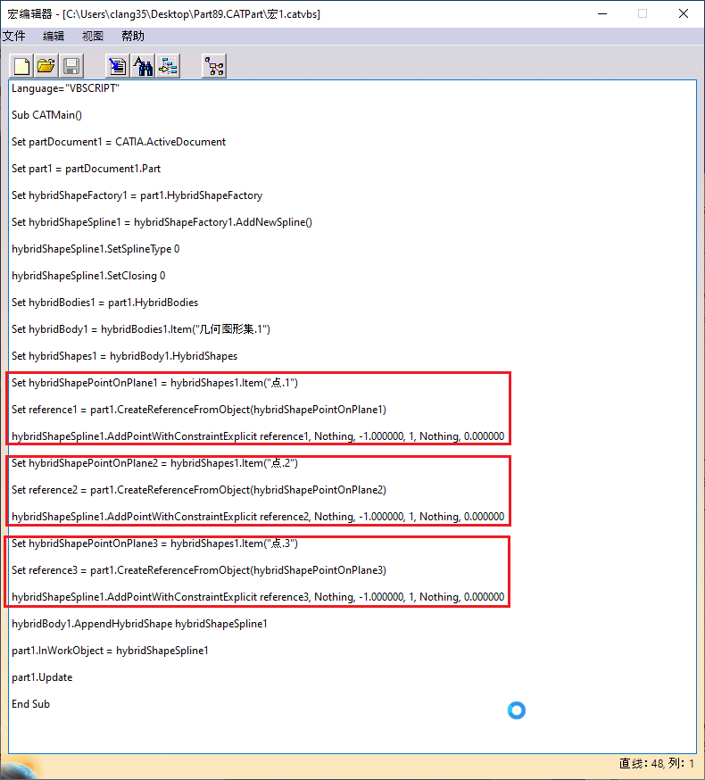This screenshot has width=705, height=780.
Task: Click the insert text document icon
Action: (x=118, y=66)
